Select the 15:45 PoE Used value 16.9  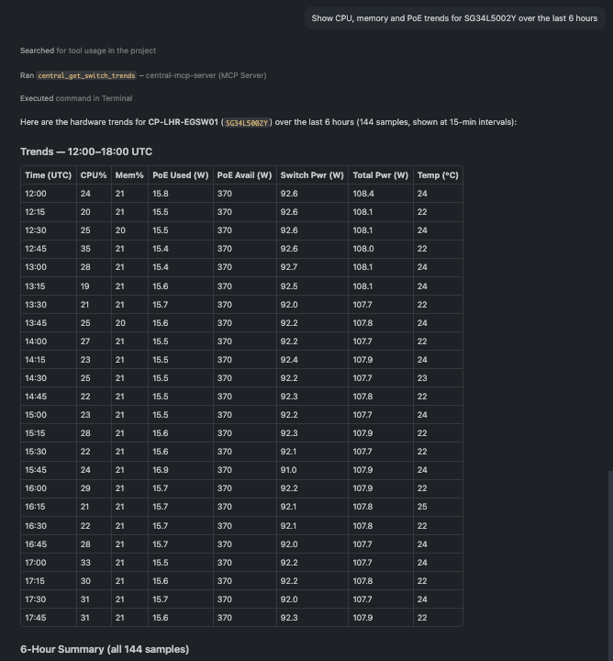click(161, 470)
